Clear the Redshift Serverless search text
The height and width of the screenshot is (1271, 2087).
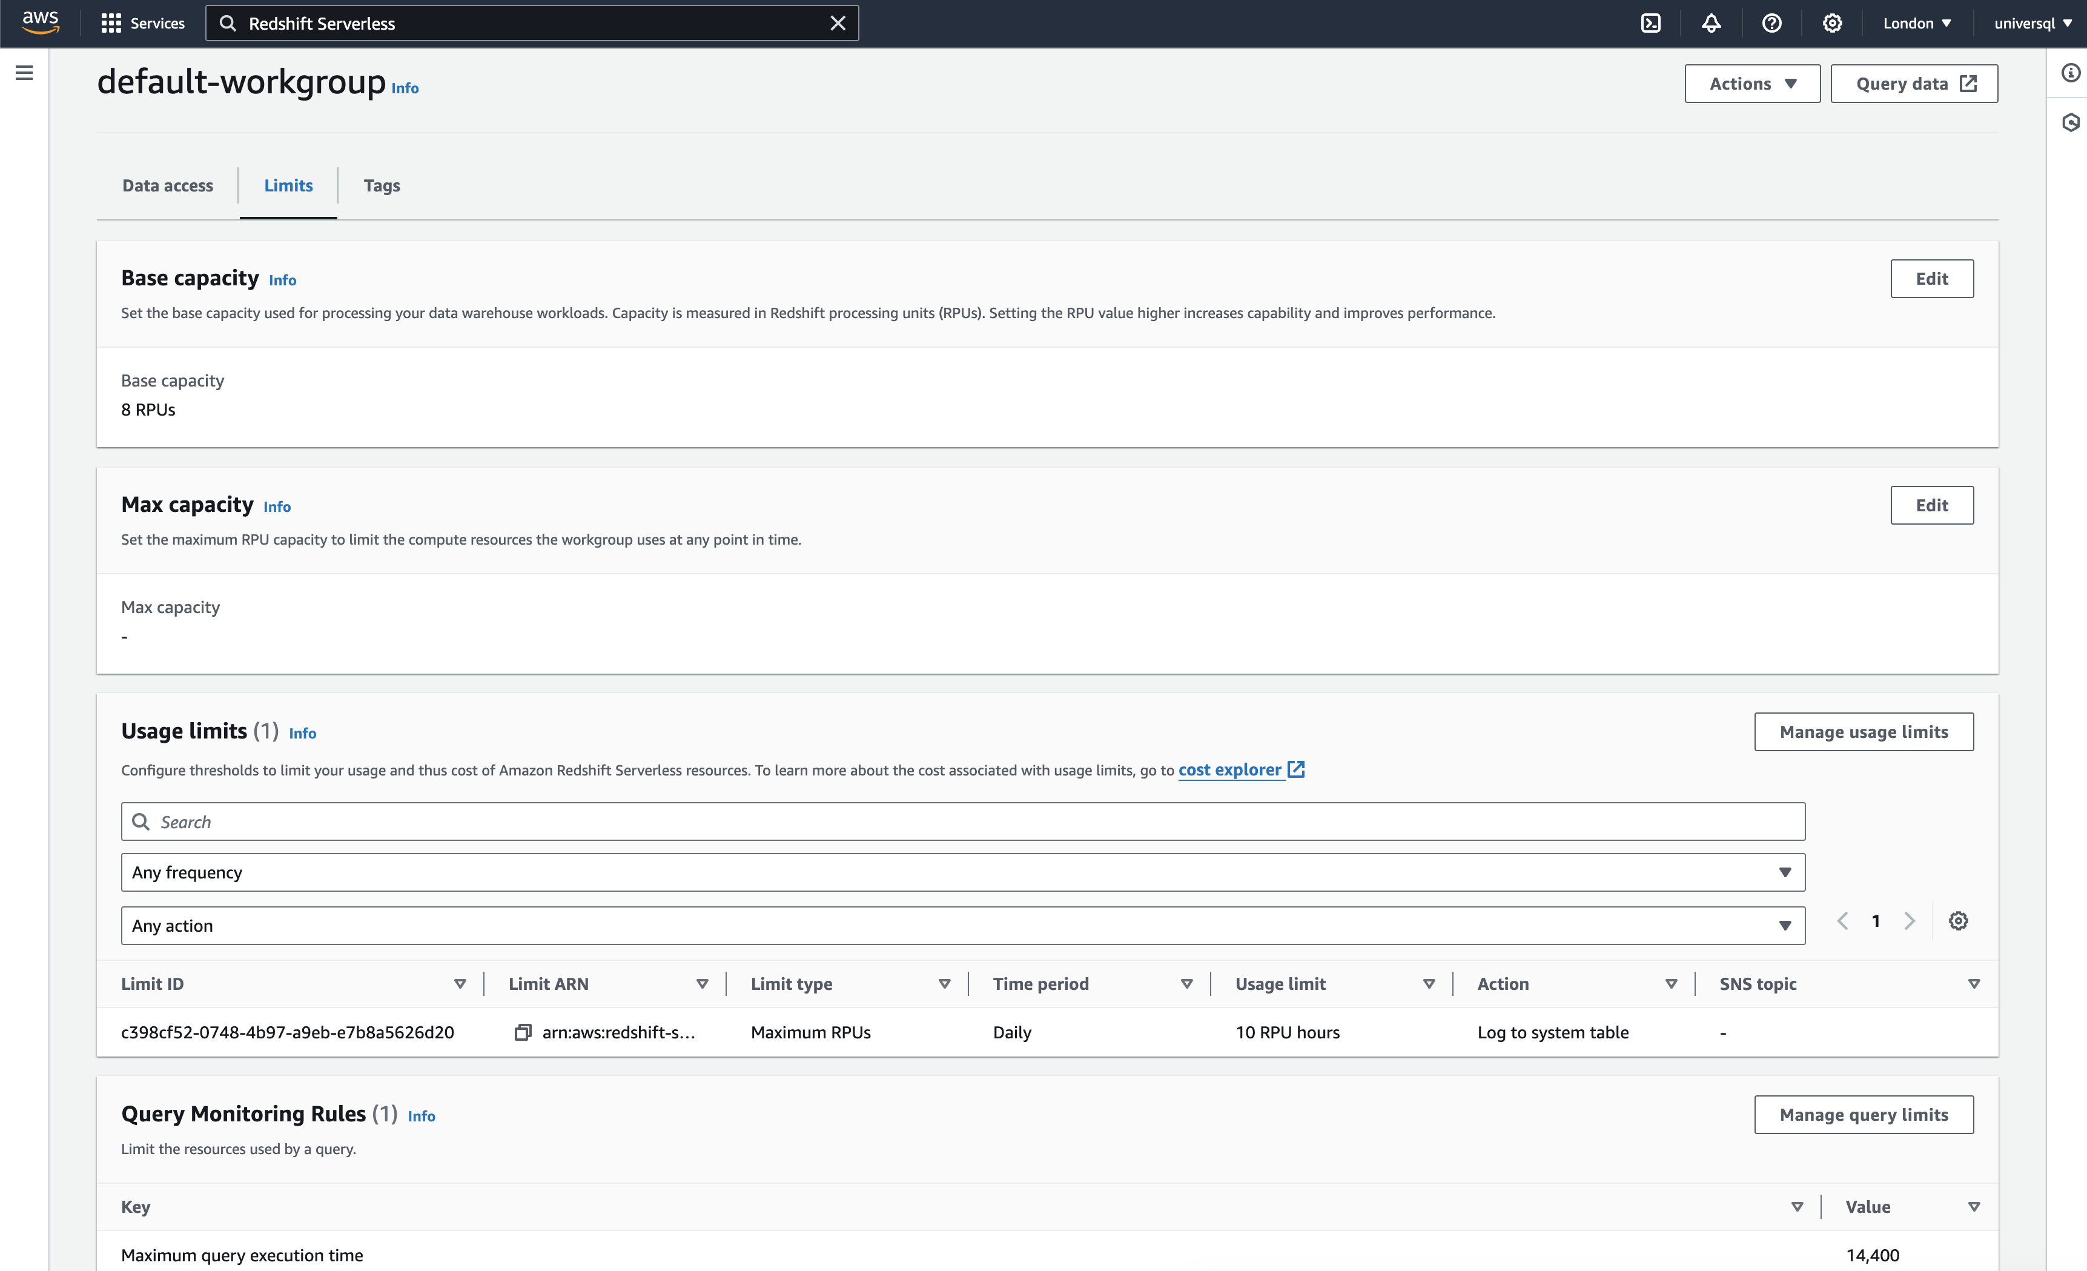[x=837, y=23]
